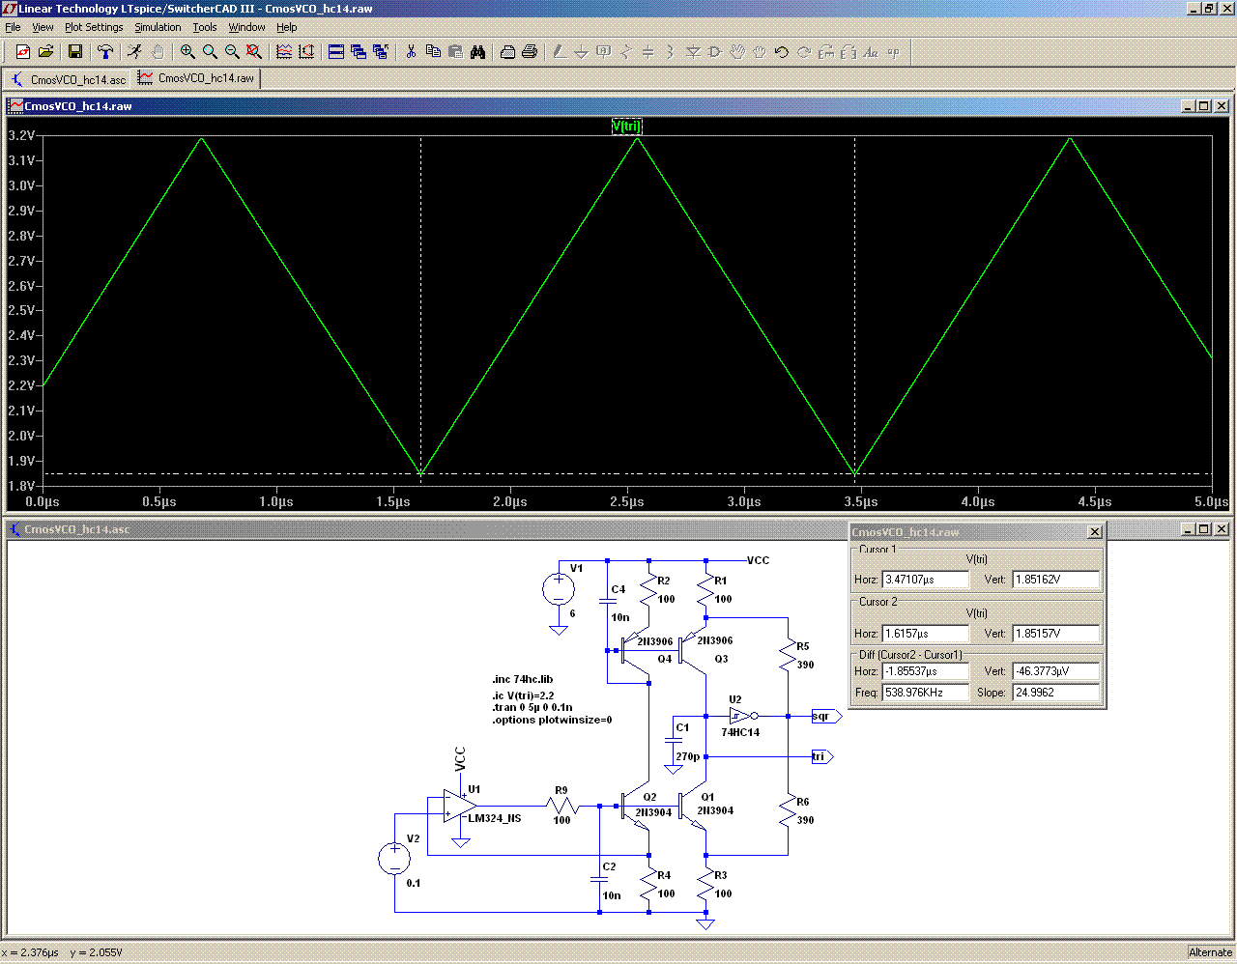Open the Plot Settings menu
This screenshot has width=1237, height=964.
pos(94,27)
